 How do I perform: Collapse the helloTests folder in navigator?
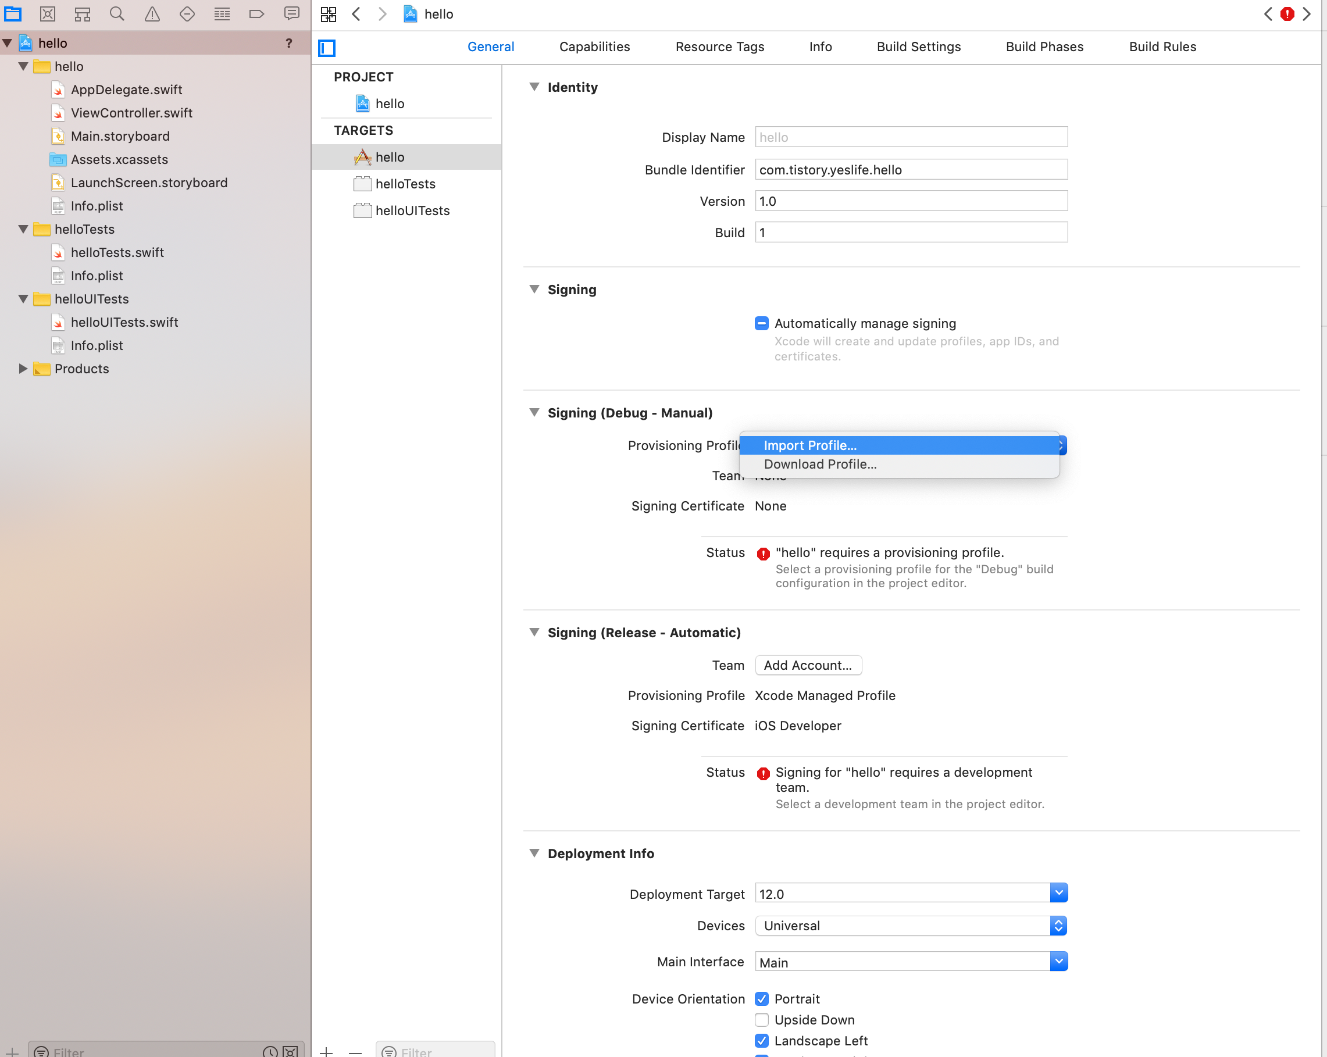pyautogui.click(x=23, y=229)
